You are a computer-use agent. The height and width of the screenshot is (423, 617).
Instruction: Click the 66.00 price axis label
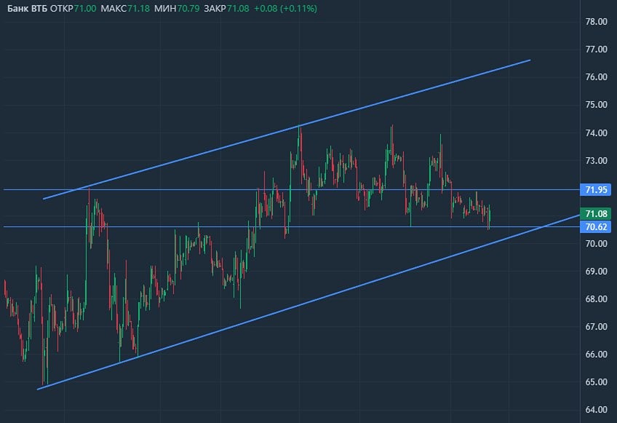[596, 355]
